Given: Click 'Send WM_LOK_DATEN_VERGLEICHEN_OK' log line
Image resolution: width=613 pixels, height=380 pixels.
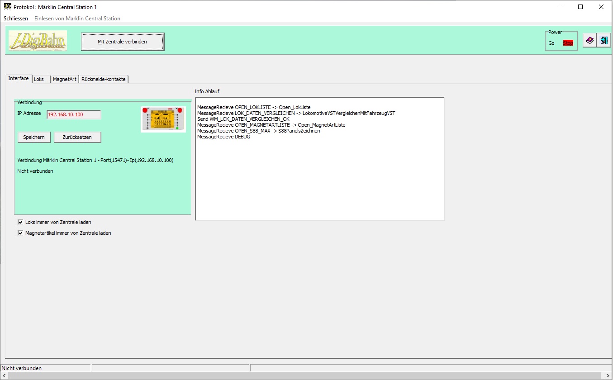Looking at the screenshot, I should [243, 119].
